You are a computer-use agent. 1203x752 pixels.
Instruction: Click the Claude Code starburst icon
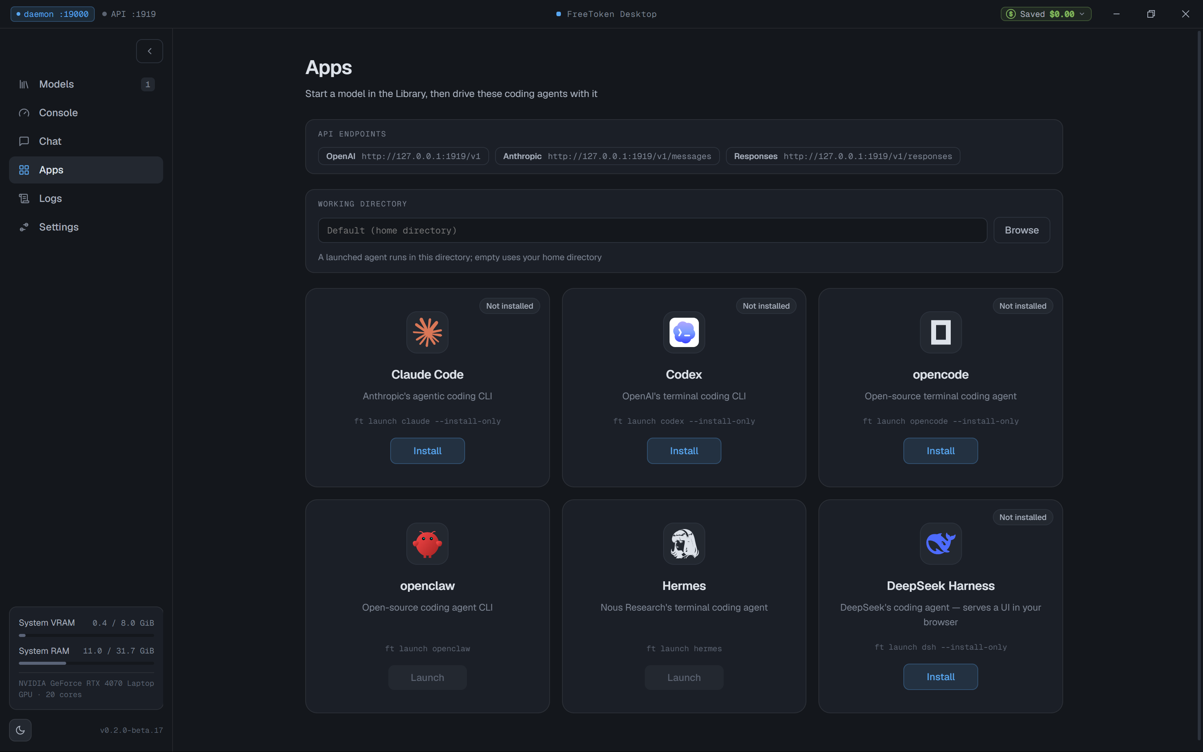point(427,332)
